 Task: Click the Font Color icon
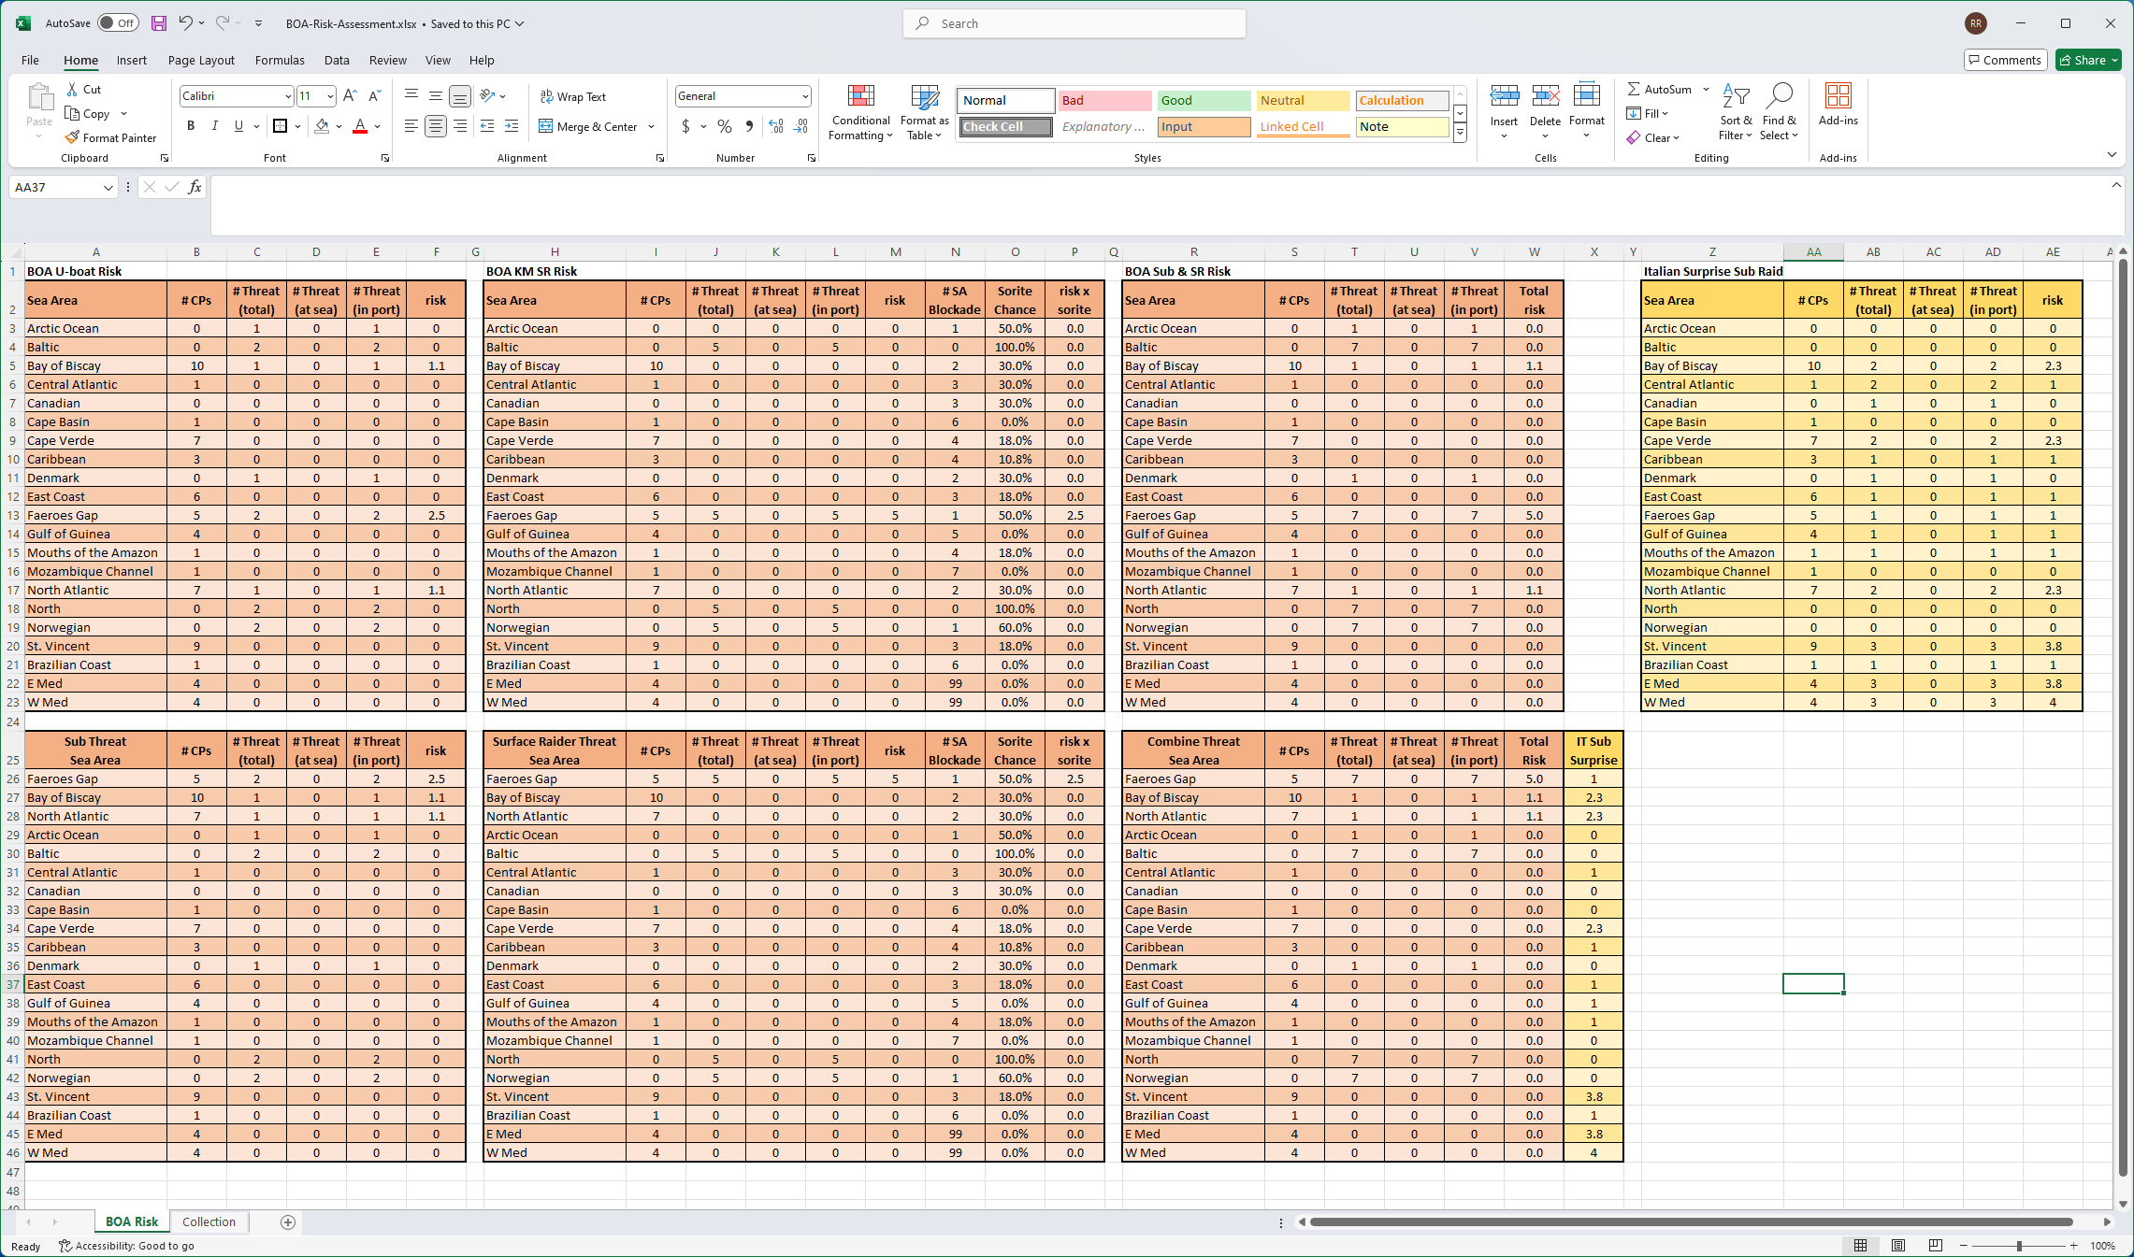360,126
